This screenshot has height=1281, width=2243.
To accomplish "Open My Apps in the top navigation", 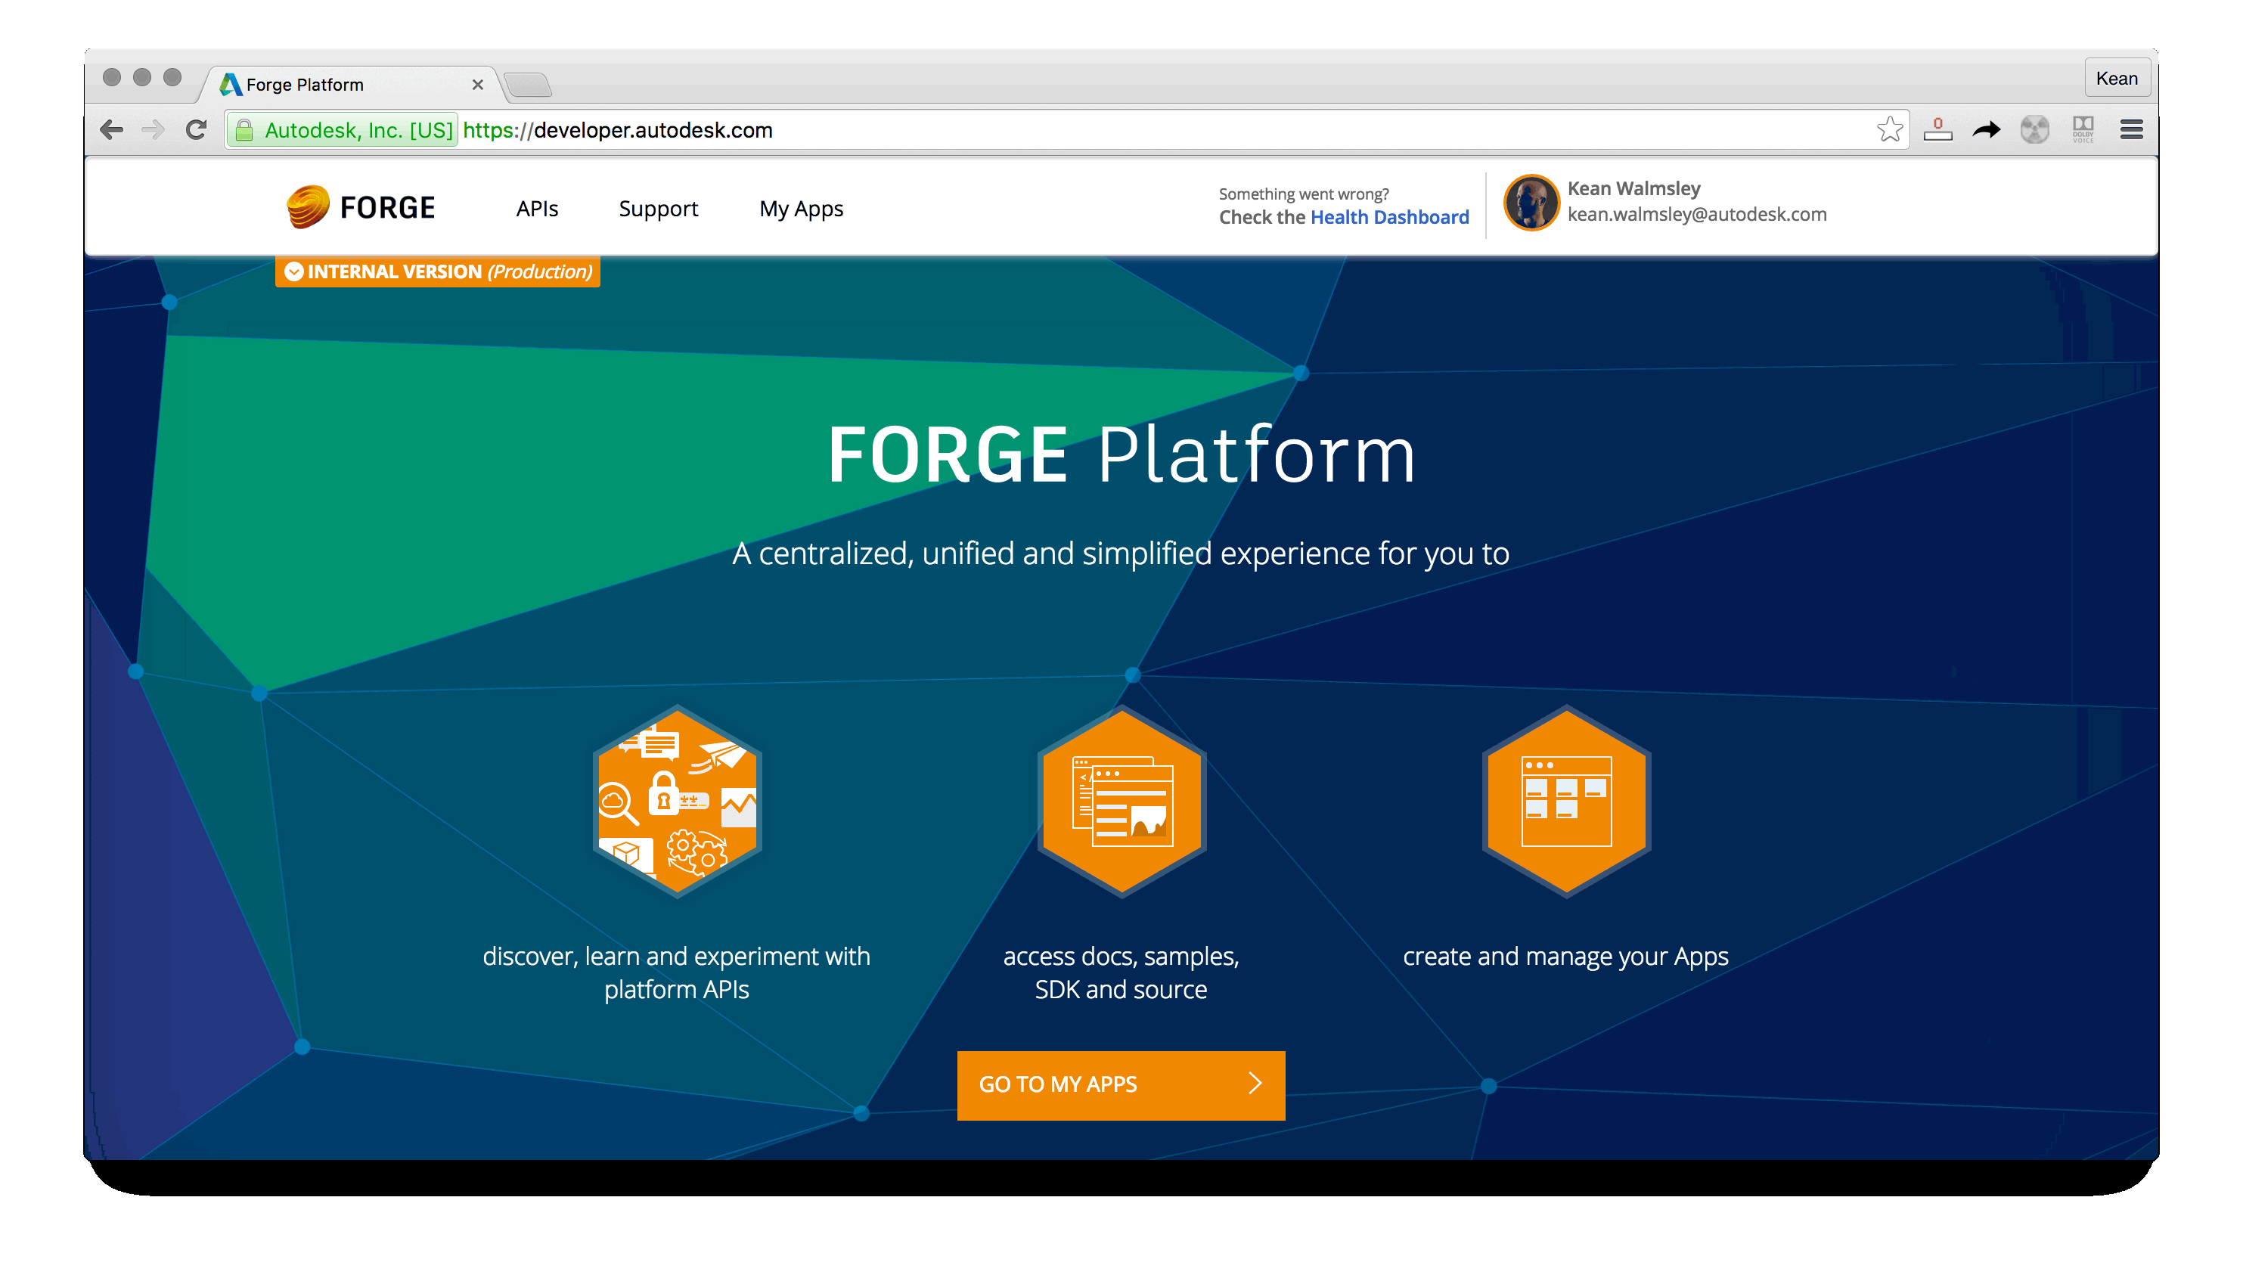I will (800, 209).
